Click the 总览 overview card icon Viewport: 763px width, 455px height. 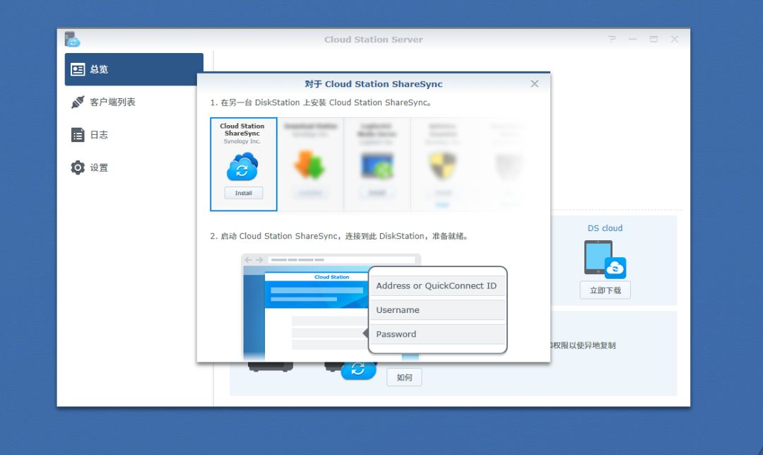click(x=78, y=69)
